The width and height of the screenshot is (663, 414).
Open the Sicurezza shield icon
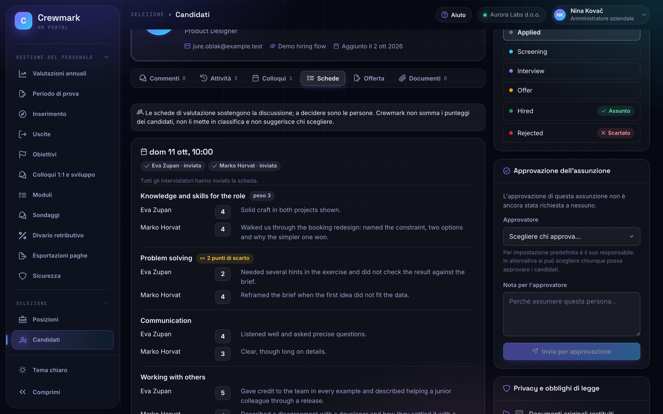tap(22, 276)
